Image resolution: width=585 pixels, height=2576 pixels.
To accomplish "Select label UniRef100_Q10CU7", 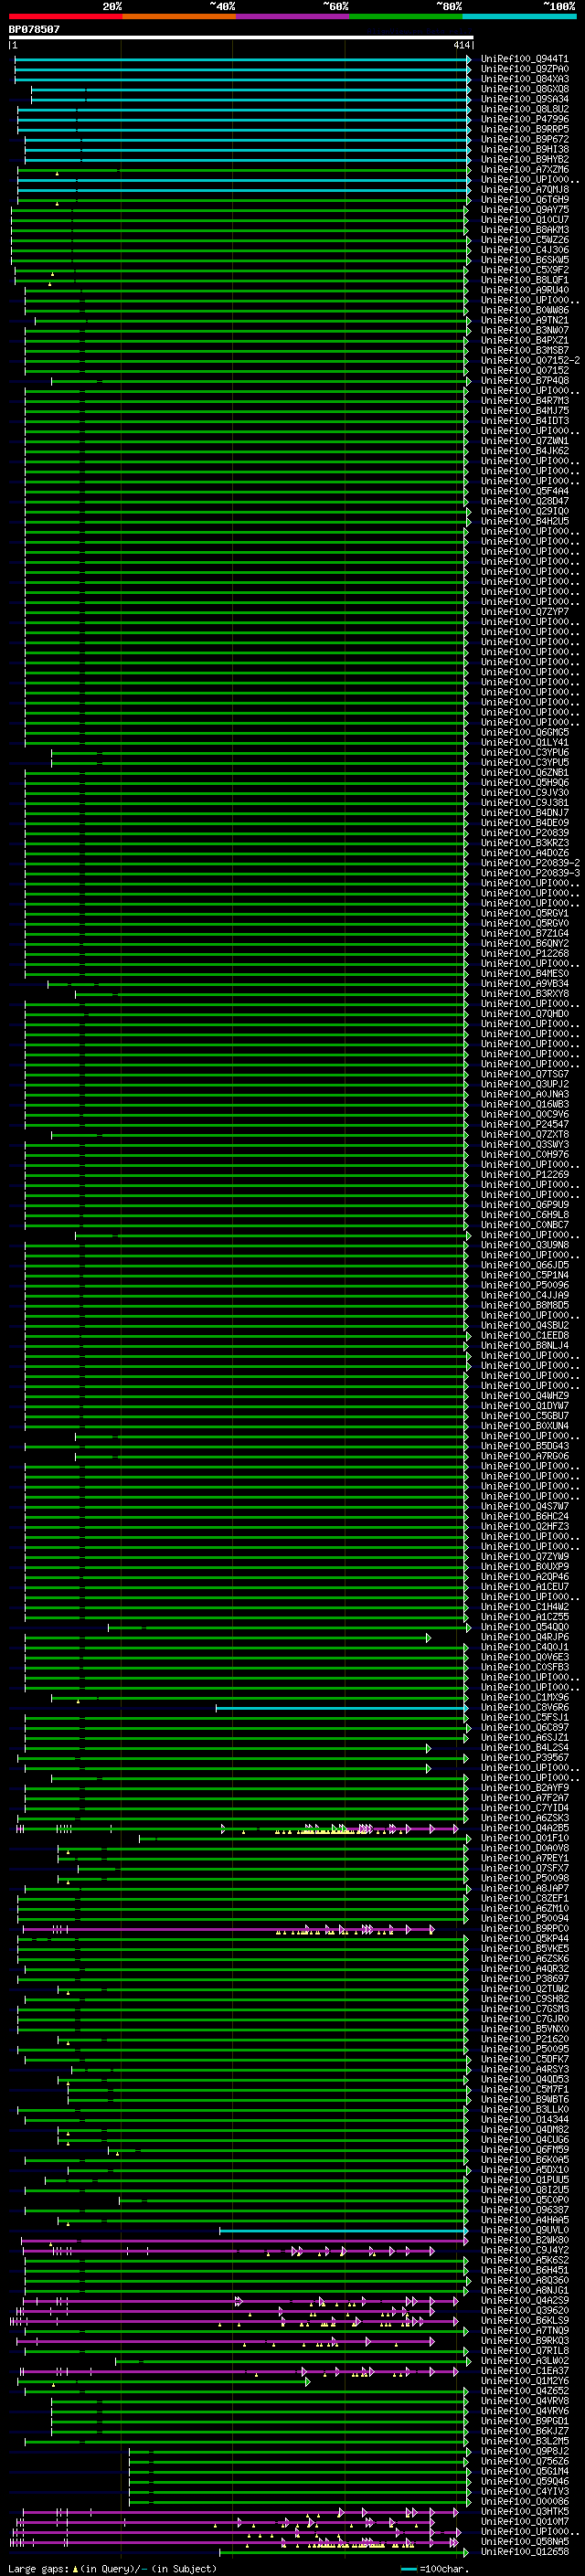I will click(x=524, y=220).
